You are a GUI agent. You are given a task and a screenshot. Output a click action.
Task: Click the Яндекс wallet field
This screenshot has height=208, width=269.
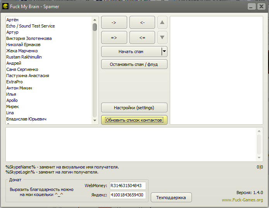[x=128, y=195]
